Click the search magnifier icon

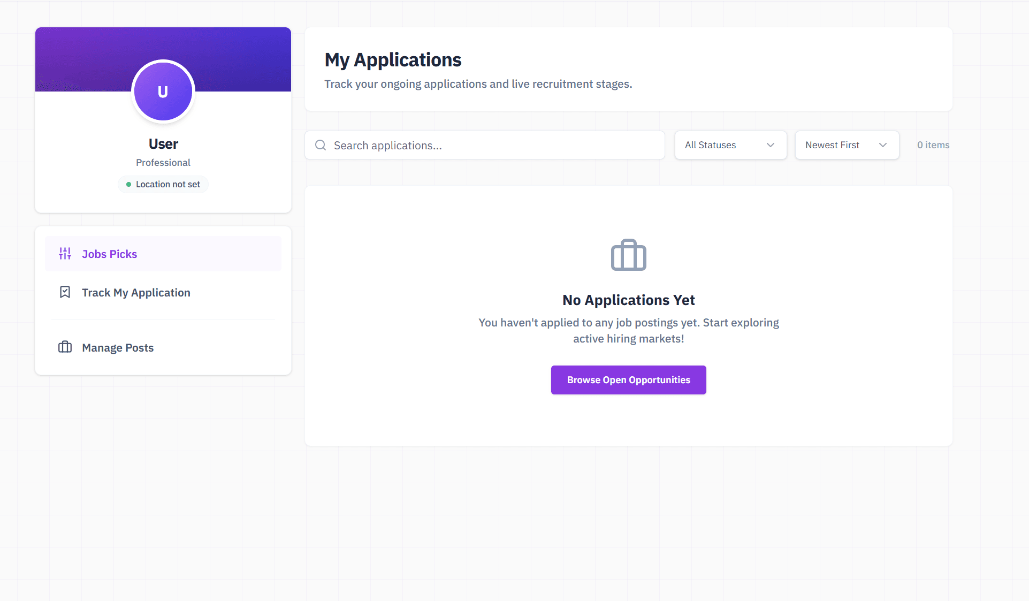[x=321, y=145]
